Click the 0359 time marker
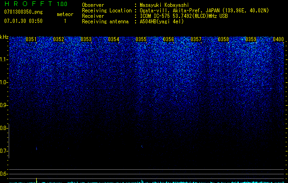This screenshot has height=183, width=288. point(251,39)
